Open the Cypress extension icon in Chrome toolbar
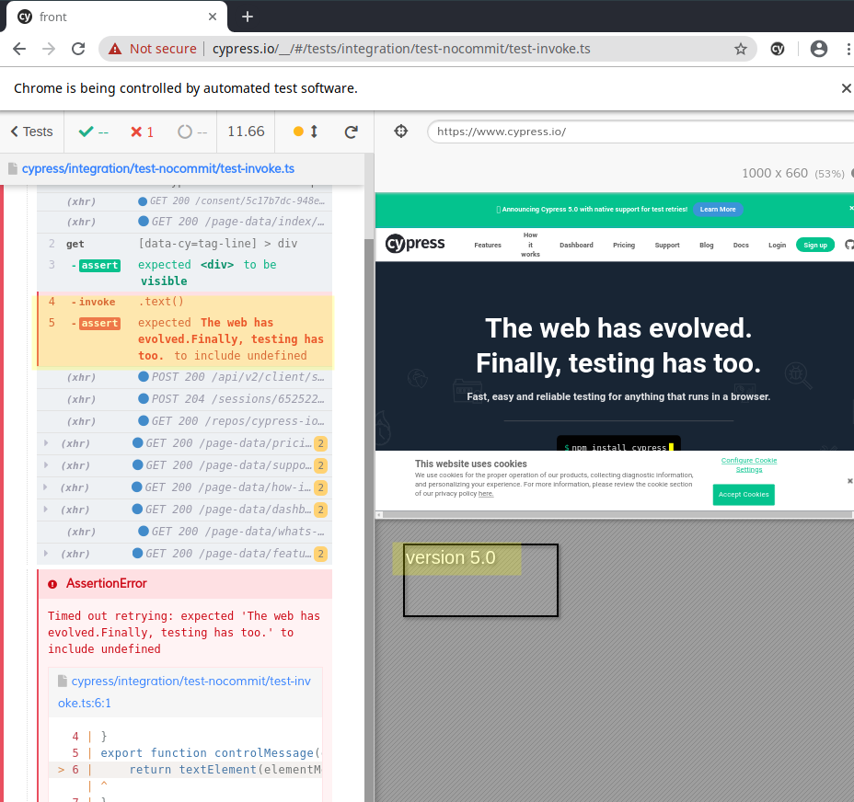This screenshot has height=802, width=854. [x=778, y=49]
